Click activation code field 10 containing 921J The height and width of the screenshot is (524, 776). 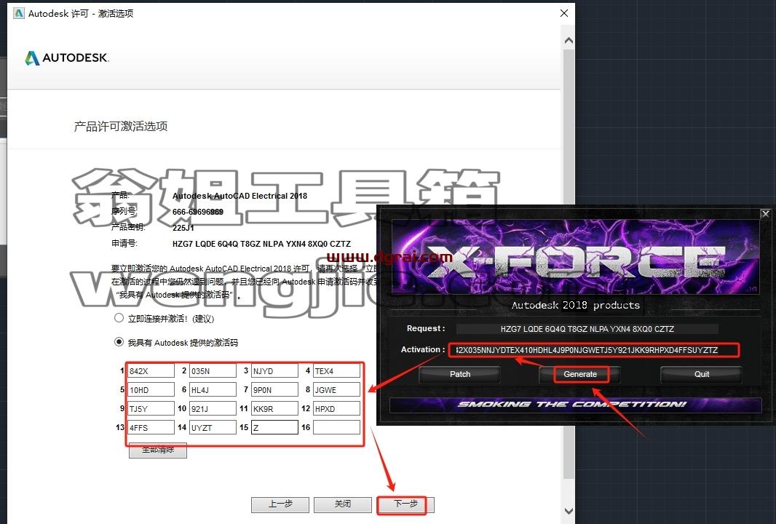pos(213,409)
